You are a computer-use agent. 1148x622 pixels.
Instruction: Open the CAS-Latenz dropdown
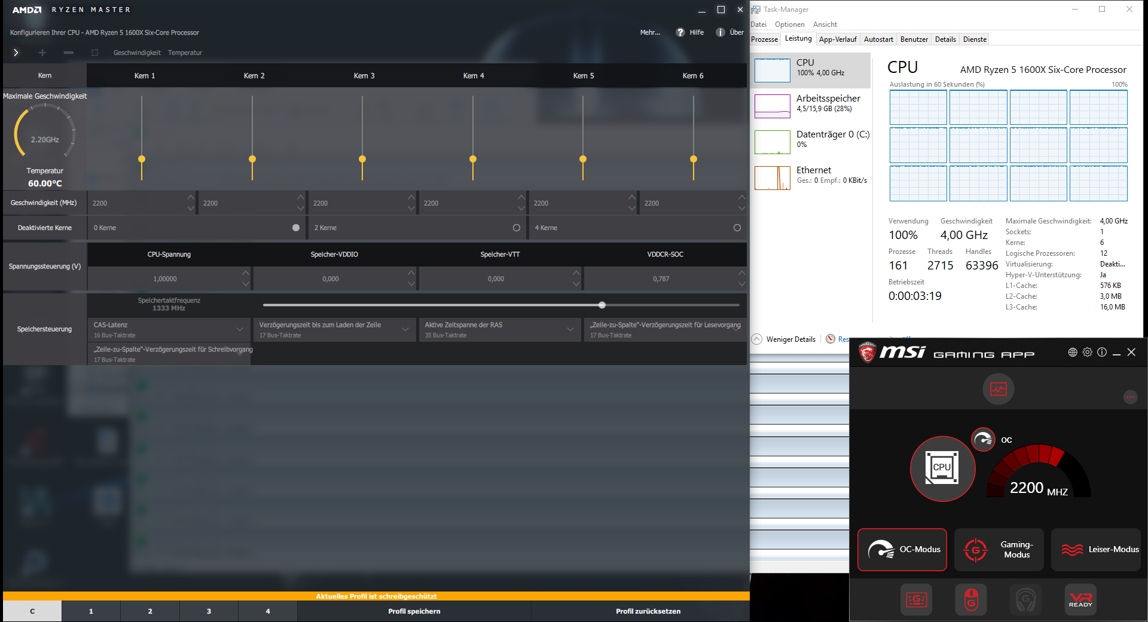[x=169, y=330]
